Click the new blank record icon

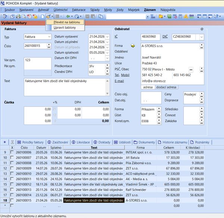pyautogui.click(x=43, y=16)
